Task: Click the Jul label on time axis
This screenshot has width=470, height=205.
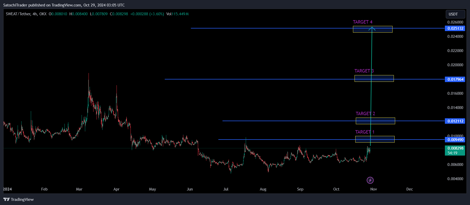Action: (226, 189)
